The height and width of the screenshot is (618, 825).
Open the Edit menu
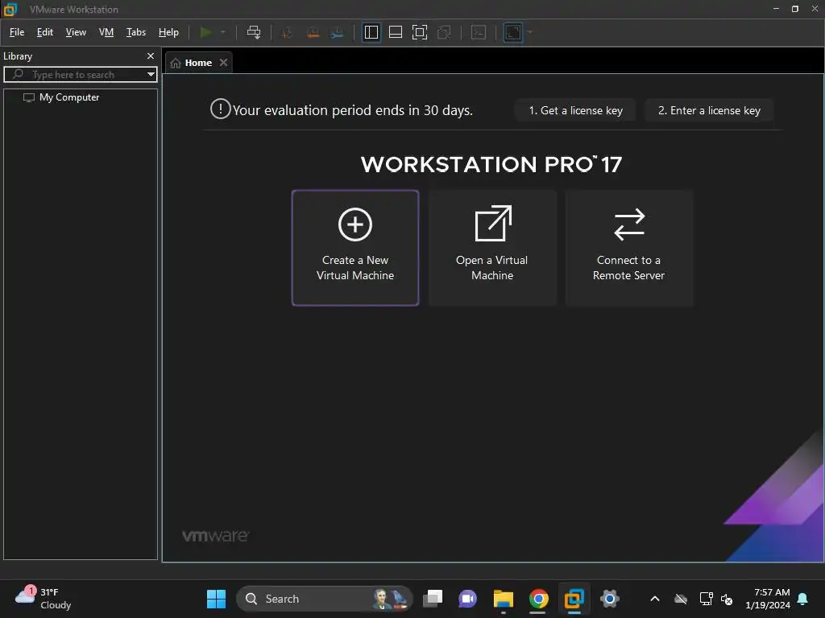(x=45, y=32)
